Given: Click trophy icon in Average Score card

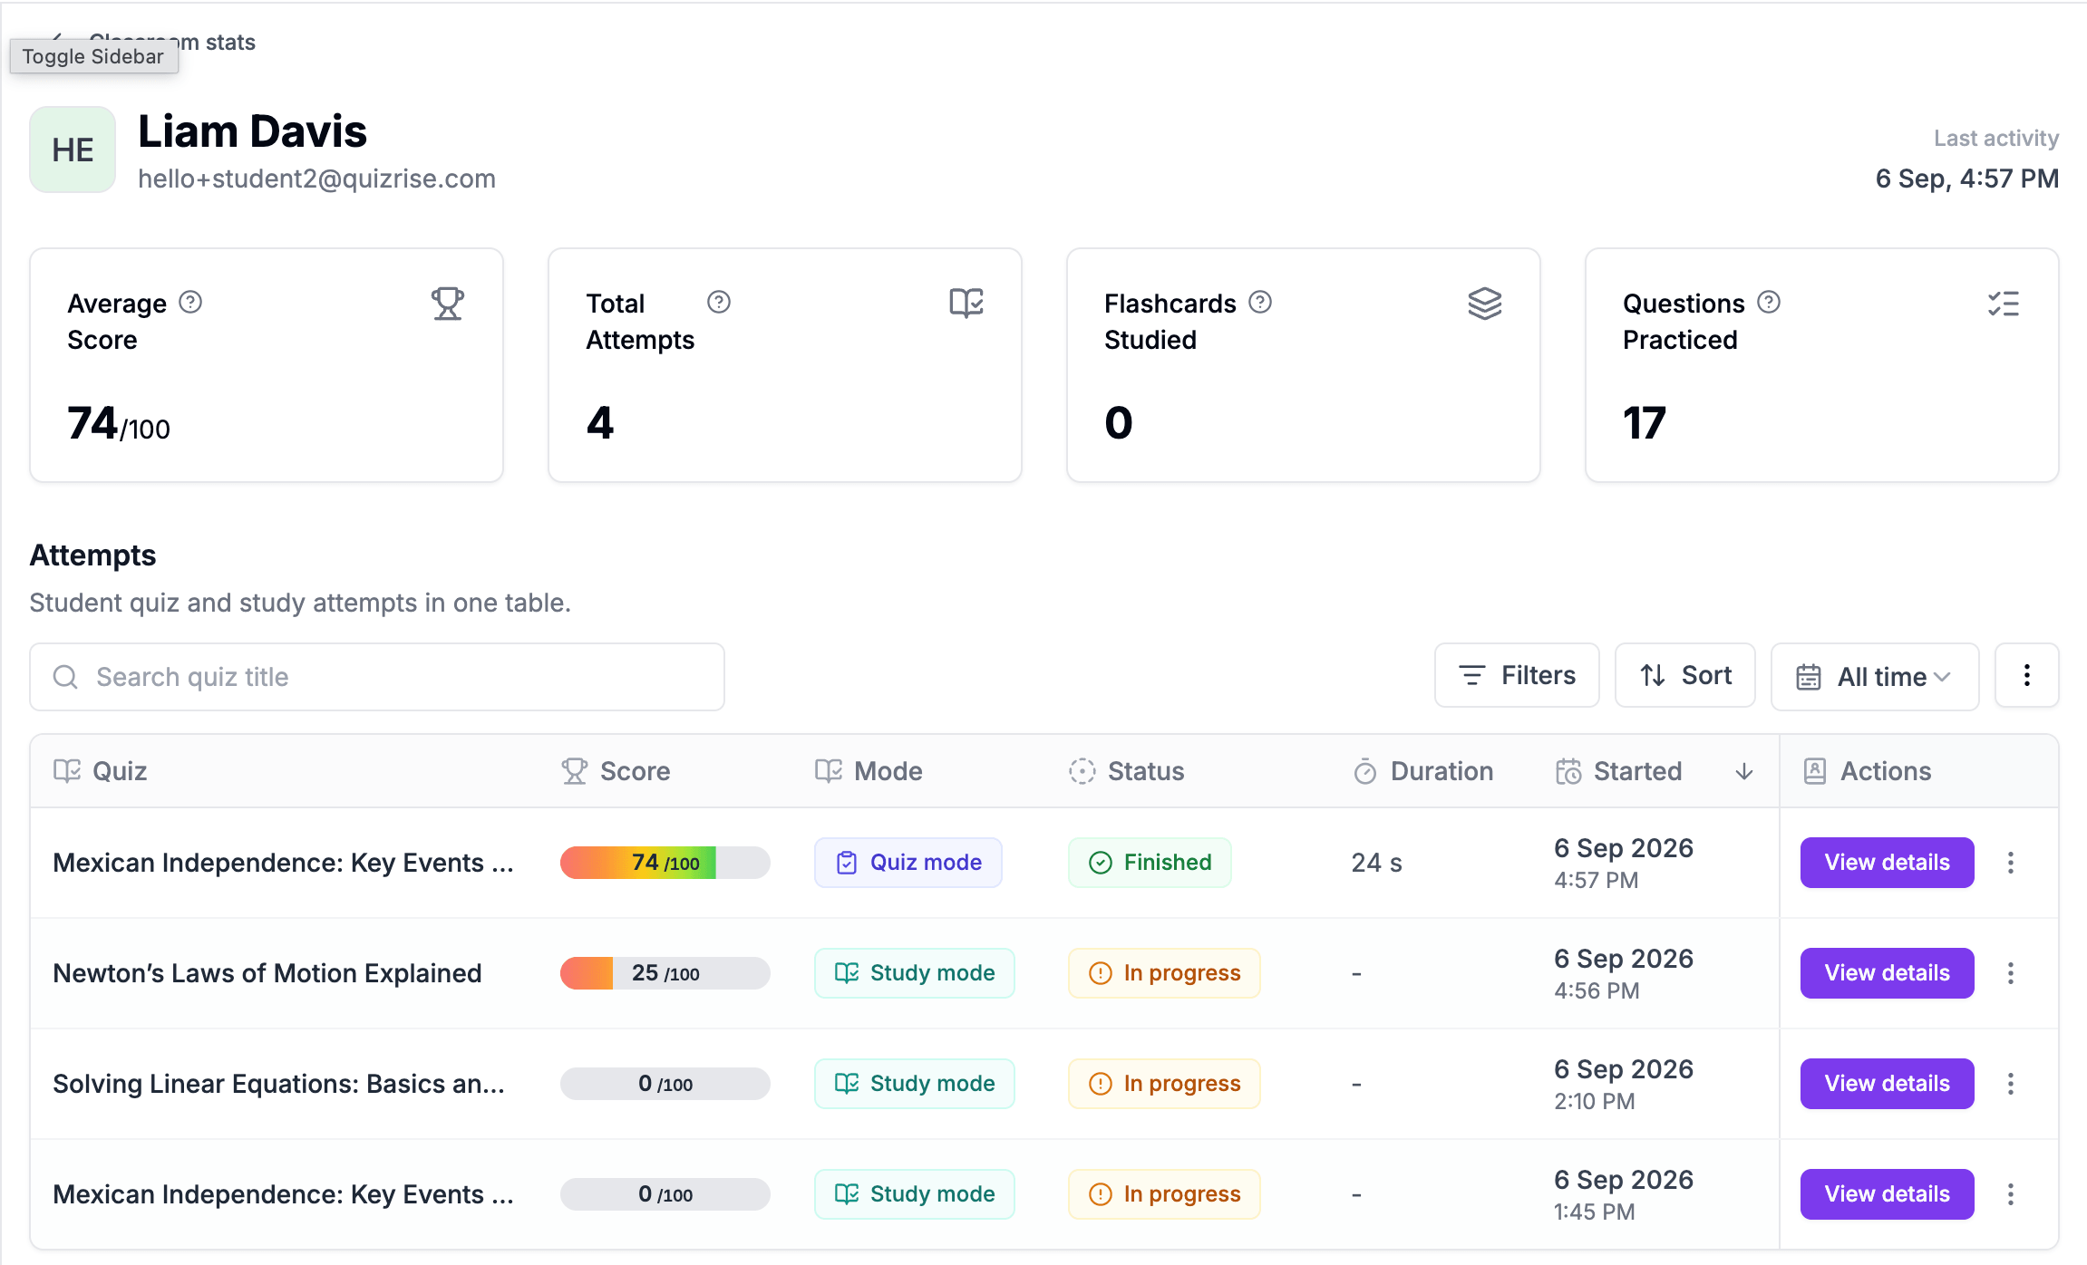Looking at the screenshot, I should pyautogui.click(x=448, y=304).
